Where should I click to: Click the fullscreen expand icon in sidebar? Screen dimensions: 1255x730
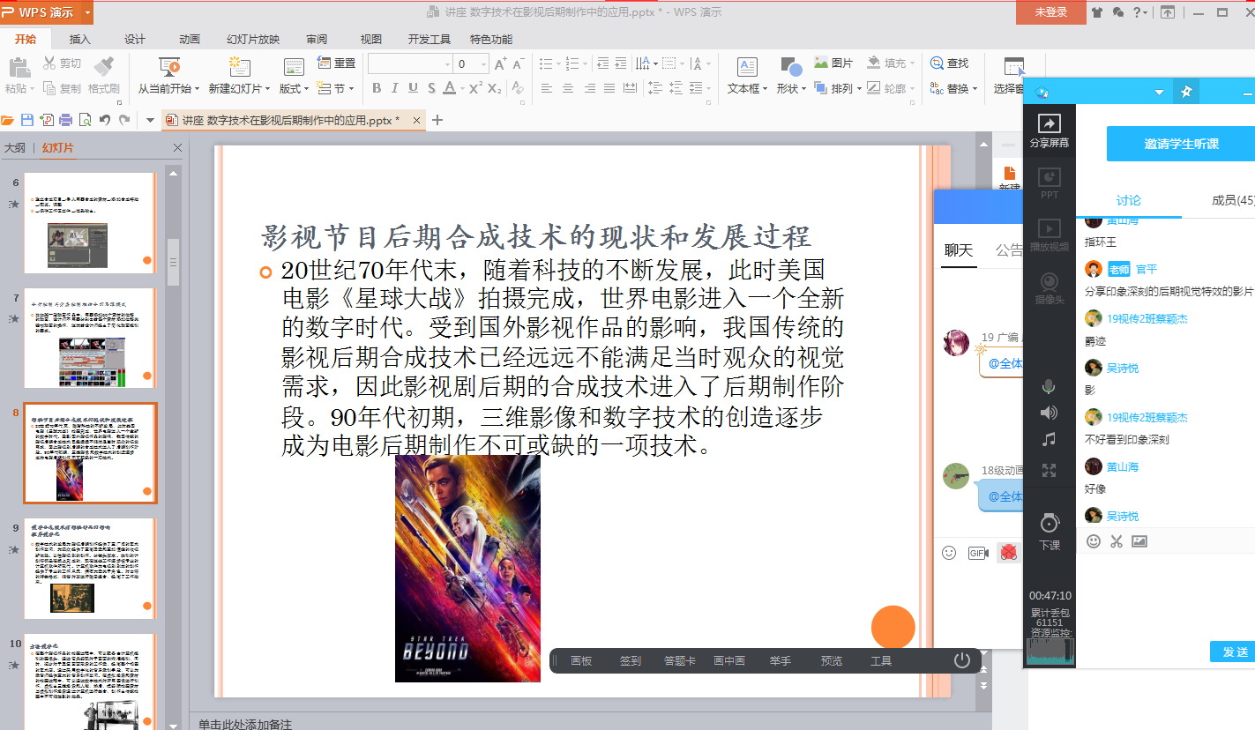click(x=1049, y=471)
